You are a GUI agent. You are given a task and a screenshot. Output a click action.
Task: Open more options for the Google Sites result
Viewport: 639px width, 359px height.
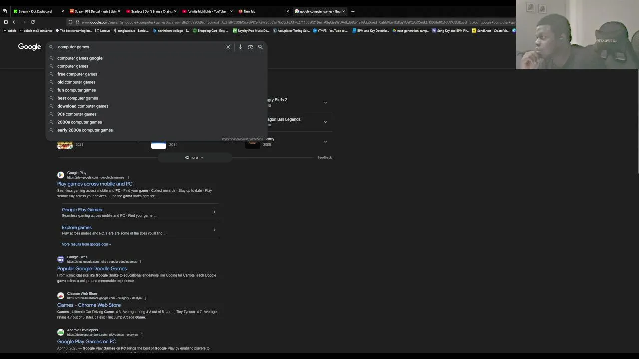[x=140, y=261]
